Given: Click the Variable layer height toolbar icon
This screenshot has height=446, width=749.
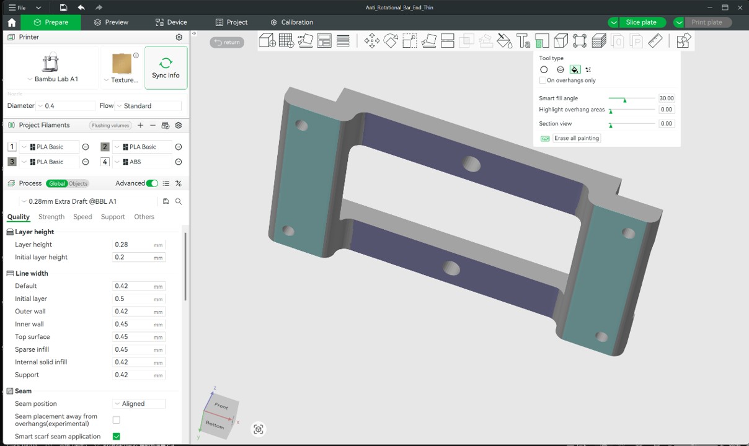Looking at the screenshot, I should pyautogui.click(x=598, y=41).
